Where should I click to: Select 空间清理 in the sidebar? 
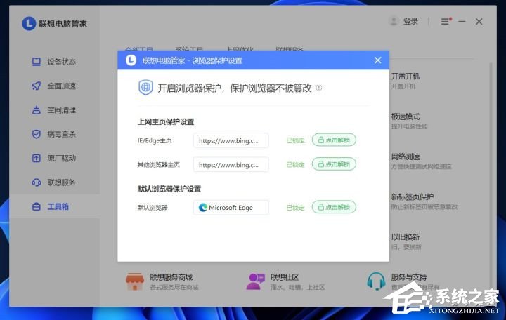[37, 110]
